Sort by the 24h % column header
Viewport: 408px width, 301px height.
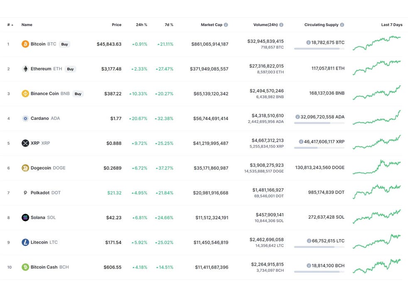pos(142,25)
